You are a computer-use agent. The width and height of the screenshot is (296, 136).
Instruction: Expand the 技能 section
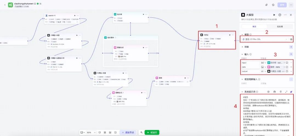click(243, 47)
